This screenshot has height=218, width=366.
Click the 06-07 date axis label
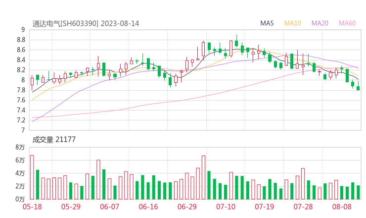click(x=109, y=207)
